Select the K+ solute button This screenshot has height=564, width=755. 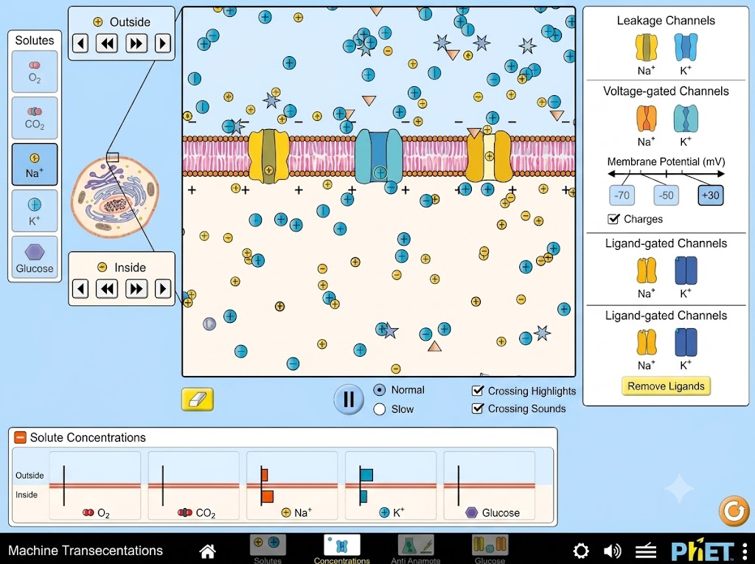coord(35,210)
